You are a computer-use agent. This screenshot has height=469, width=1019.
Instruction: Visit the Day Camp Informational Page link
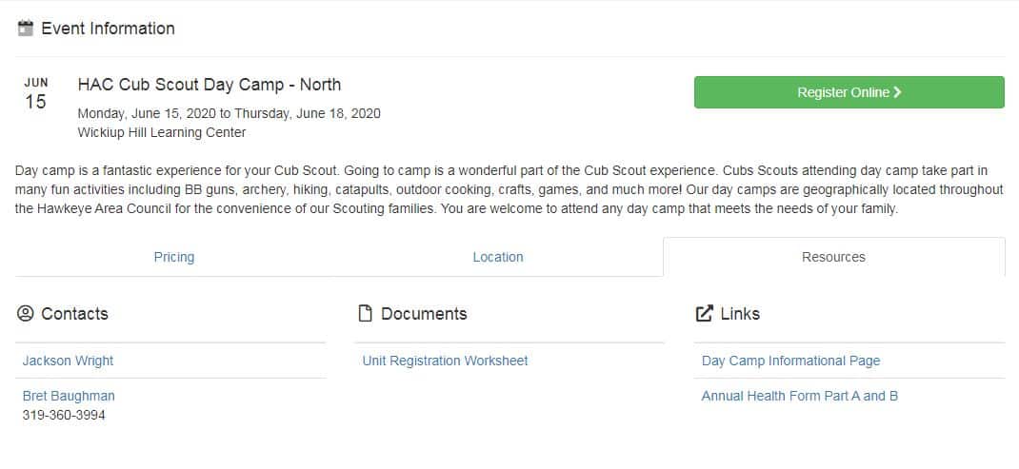coord(790,361)
